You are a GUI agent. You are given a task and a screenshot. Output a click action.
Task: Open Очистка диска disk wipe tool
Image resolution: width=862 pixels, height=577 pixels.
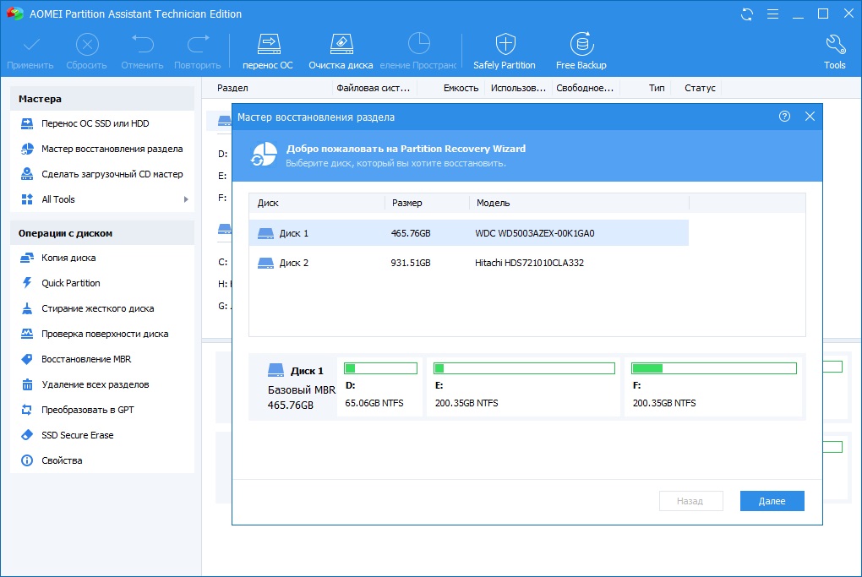click(341, 45)
